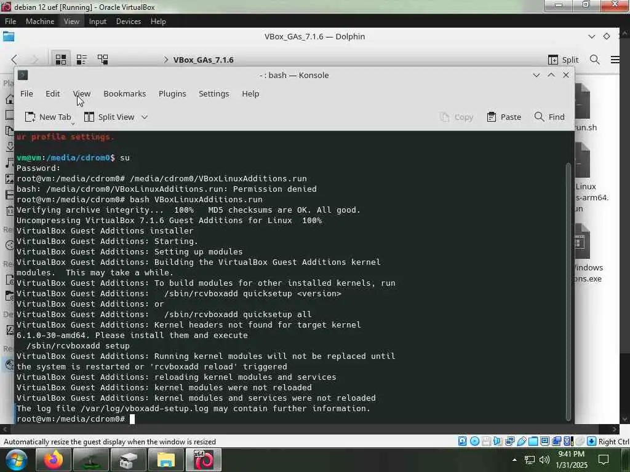Open the Dolphin hamburger menu
630x472 pixels.
pos(615,60)
